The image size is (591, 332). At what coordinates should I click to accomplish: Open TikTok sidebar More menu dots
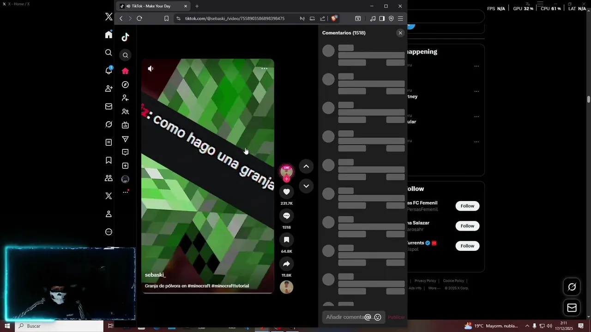[x=126, y=192]
